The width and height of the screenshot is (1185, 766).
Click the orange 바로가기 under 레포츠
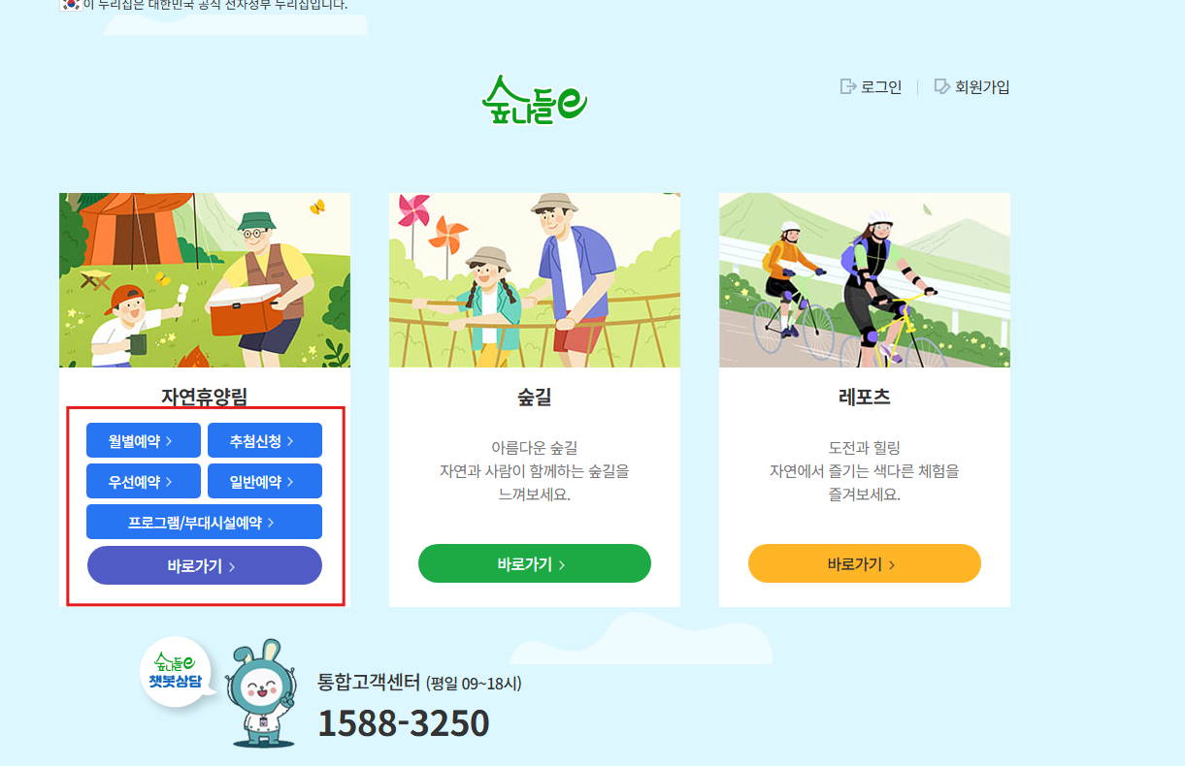tap(865, 563)
